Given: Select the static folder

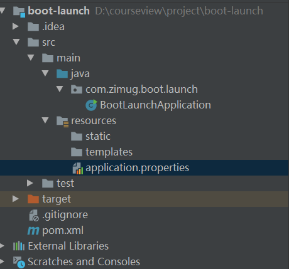Looking at the screenshot, I should [90, 136].
